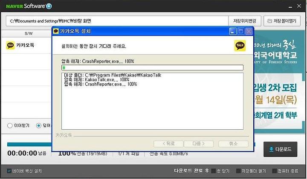Check the 저장폴더 열기 option after download

click(238, 171)
